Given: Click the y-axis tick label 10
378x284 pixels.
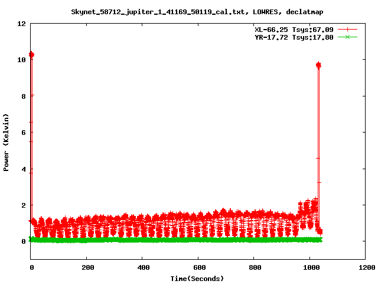Looking at the screenshot, I should (21, 60).
